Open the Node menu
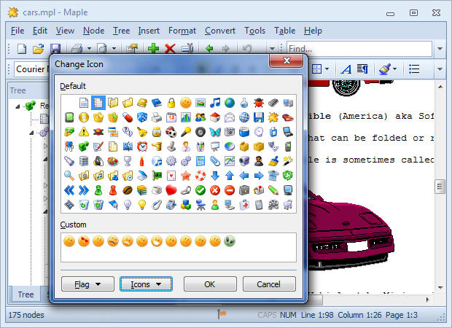The width and height of the screenshot is (452, 328). tap(94, 31)
